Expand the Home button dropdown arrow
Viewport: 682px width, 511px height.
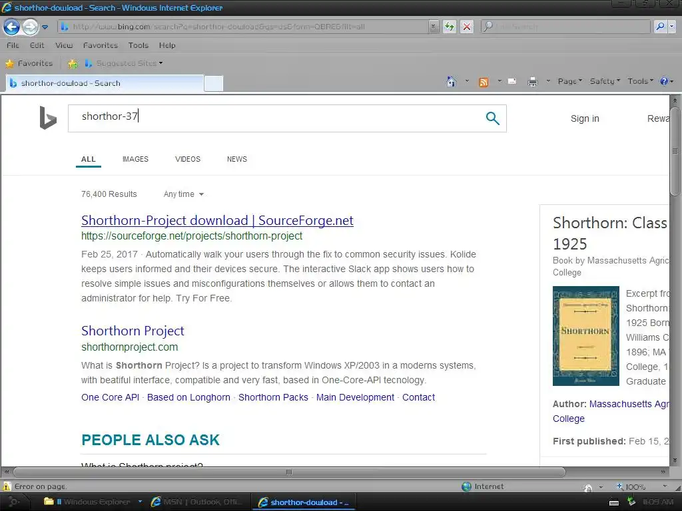467,81
